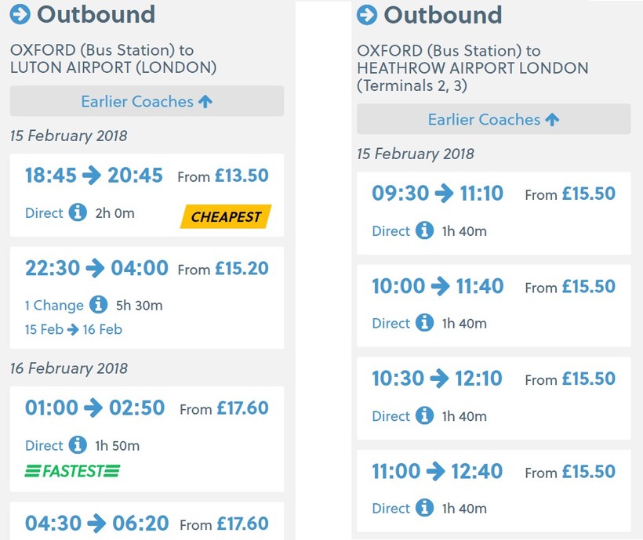Click info icon on 10:00 Heathrow coach
This screenshot has width=643, height=540.
point(424,323)
